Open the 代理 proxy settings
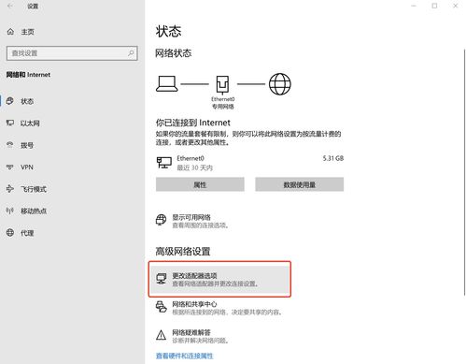Screen dimensions: 466x364 coord(72,233)
